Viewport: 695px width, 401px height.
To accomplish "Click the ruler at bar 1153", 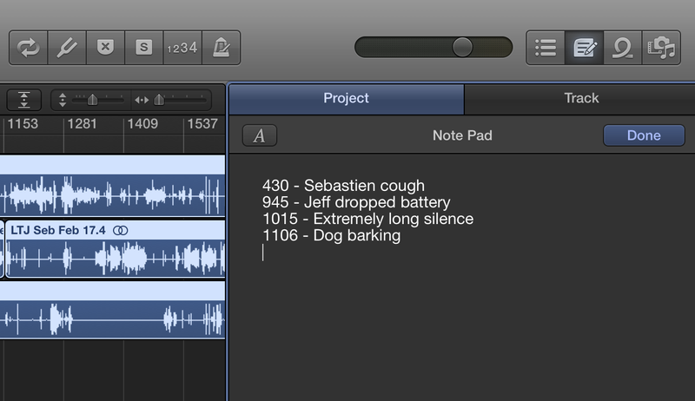I will pos(23,124).
